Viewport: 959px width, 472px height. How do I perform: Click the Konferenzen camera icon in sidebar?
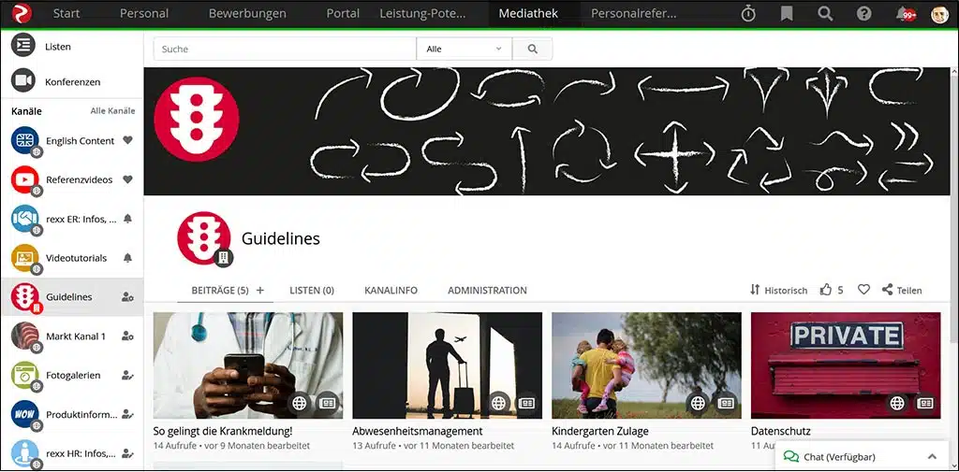point(23,81)
